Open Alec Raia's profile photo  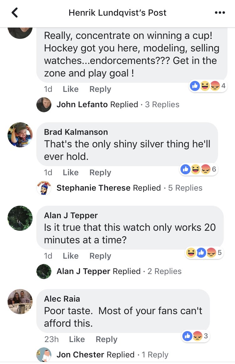20,302
